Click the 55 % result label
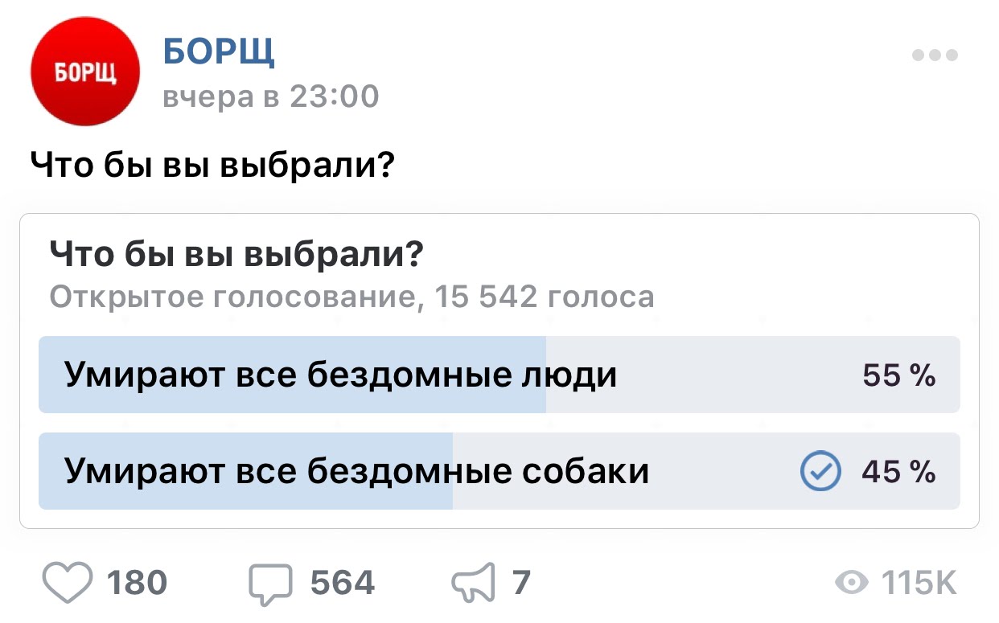 coord(898,375)
